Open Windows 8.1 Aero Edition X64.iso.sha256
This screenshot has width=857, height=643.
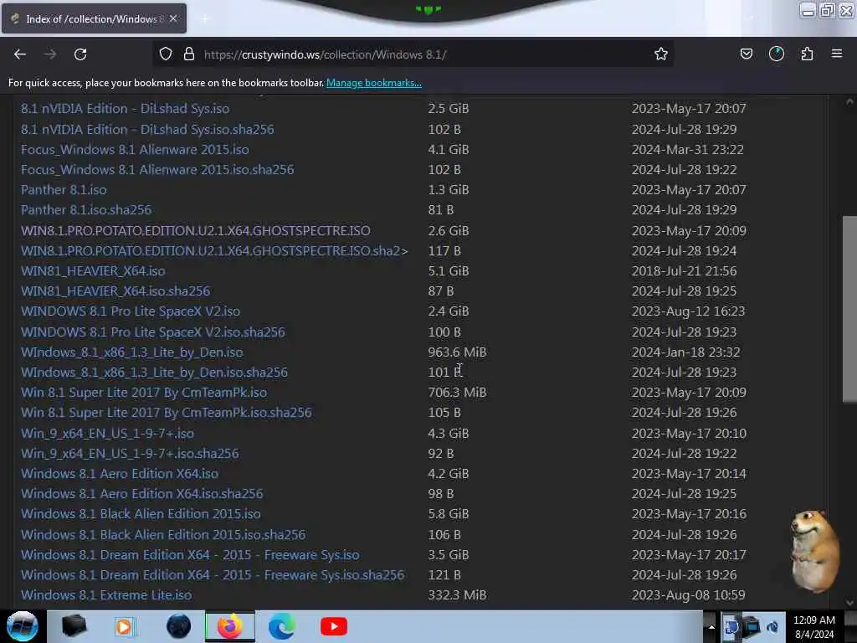142,494
